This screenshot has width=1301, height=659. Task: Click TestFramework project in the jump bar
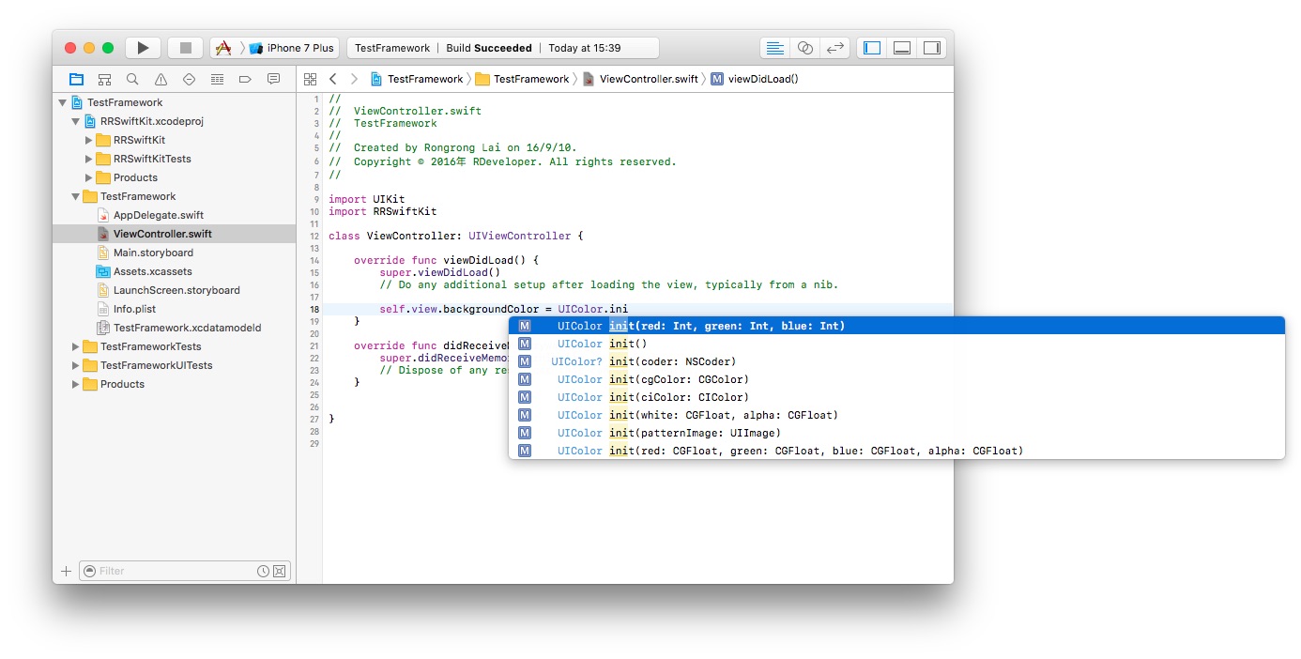[x=417, y=79]
